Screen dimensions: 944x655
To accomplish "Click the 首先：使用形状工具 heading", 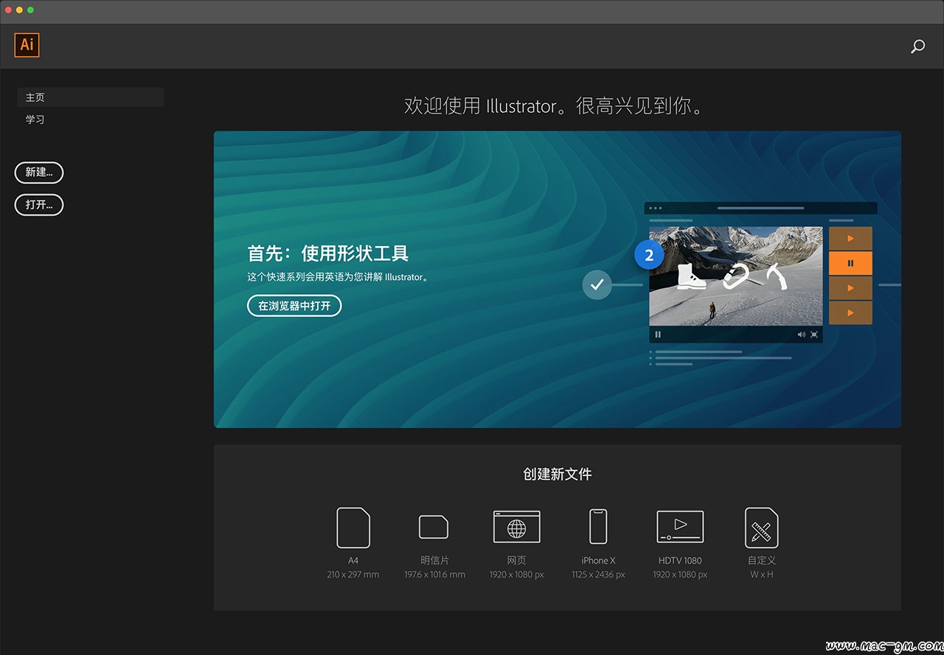I will point(327,254).
